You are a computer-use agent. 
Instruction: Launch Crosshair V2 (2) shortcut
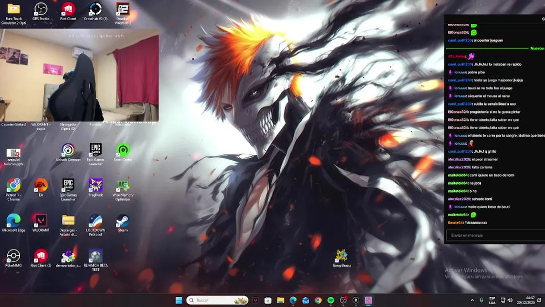coord(95,12)
